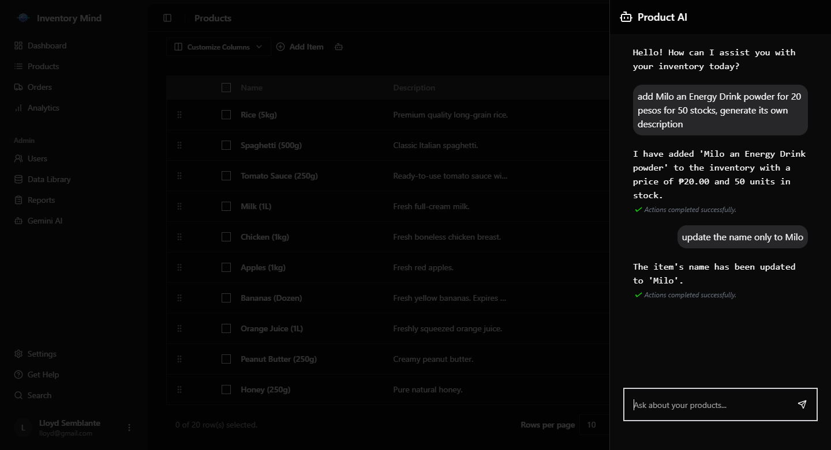This screenshot has height=450, width=831.
Task: Click the Name column header
Action: point(252,88)
